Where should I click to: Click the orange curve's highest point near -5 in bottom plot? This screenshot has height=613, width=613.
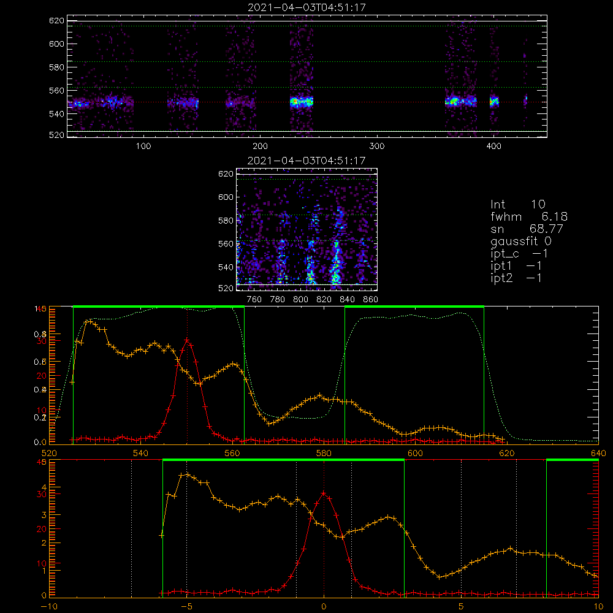[187, 474]
